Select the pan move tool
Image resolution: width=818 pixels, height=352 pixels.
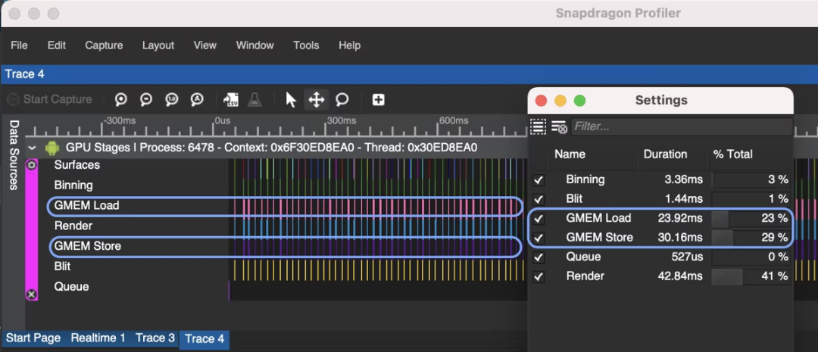point(317,99)
